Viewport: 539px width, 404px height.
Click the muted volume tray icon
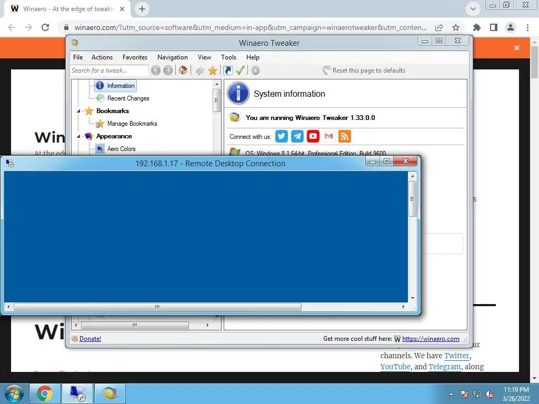click(x=490, y=394)
